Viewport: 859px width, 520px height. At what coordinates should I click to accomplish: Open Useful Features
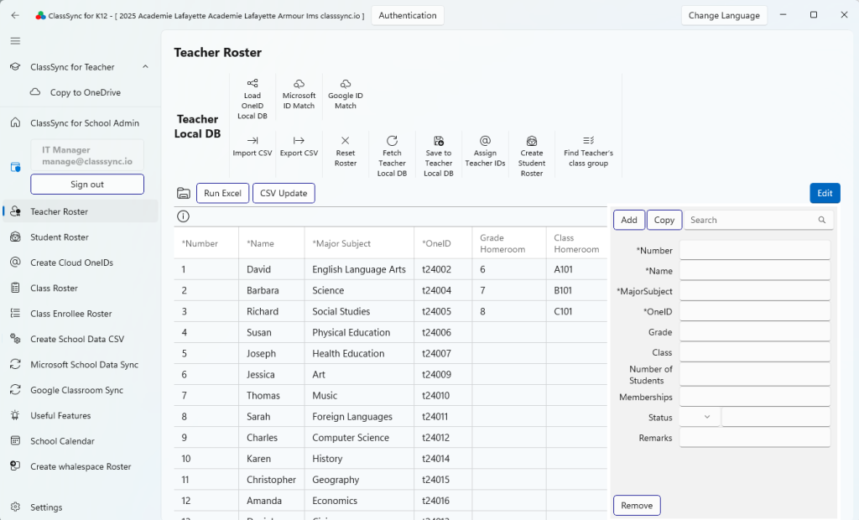pos(81,415)
